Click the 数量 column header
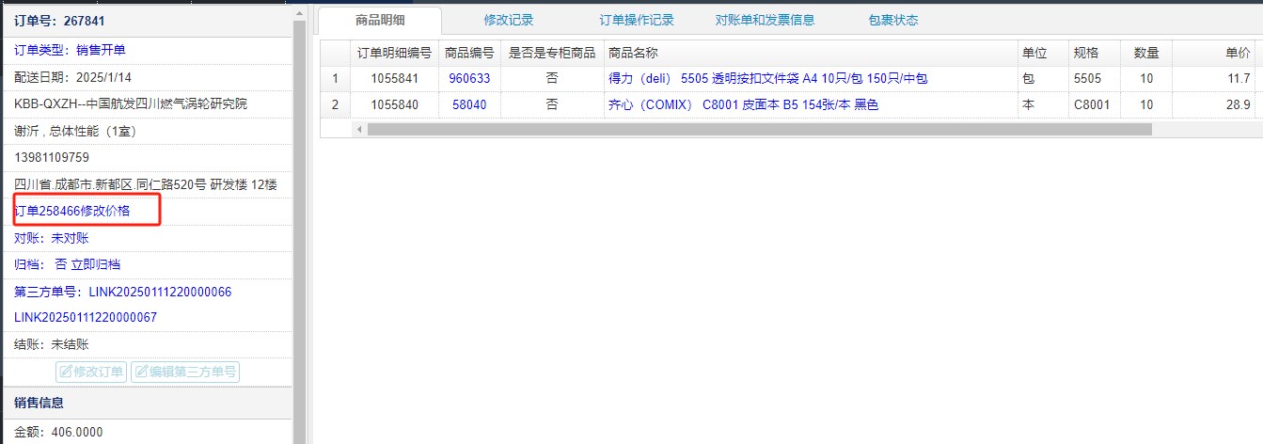The width and height of the screenshot is (1263, 444). pos(1146,53)
